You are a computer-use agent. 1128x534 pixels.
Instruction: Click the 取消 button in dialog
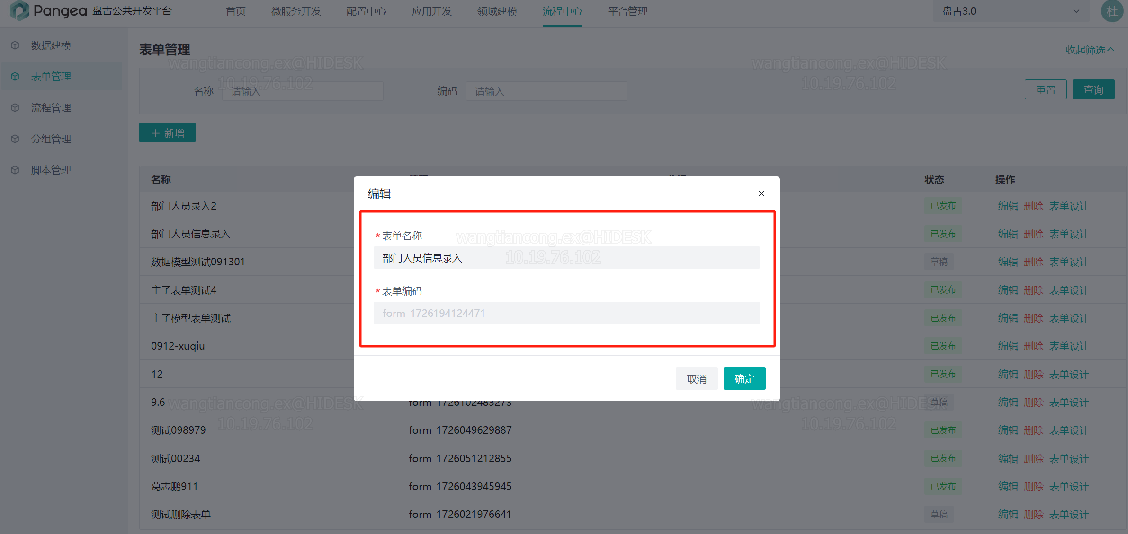point(697,379)
